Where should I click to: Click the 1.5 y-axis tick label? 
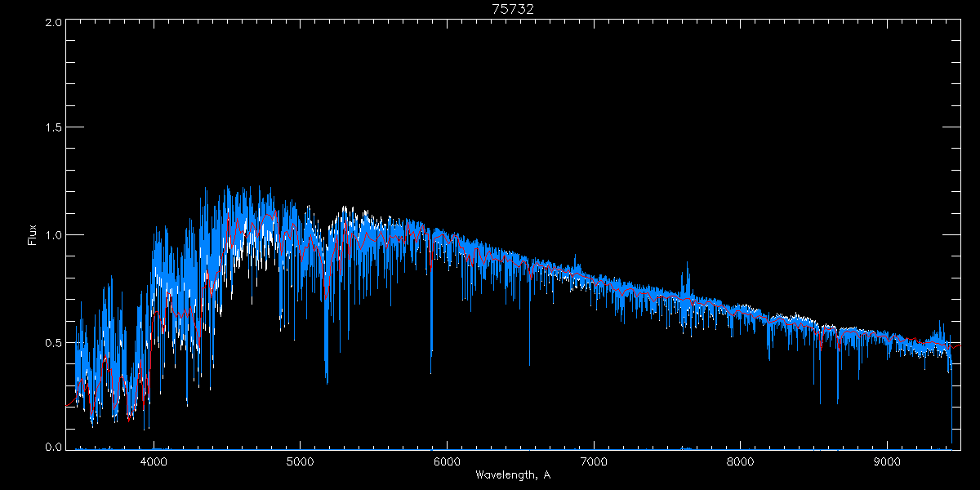(x=54, y=128)
